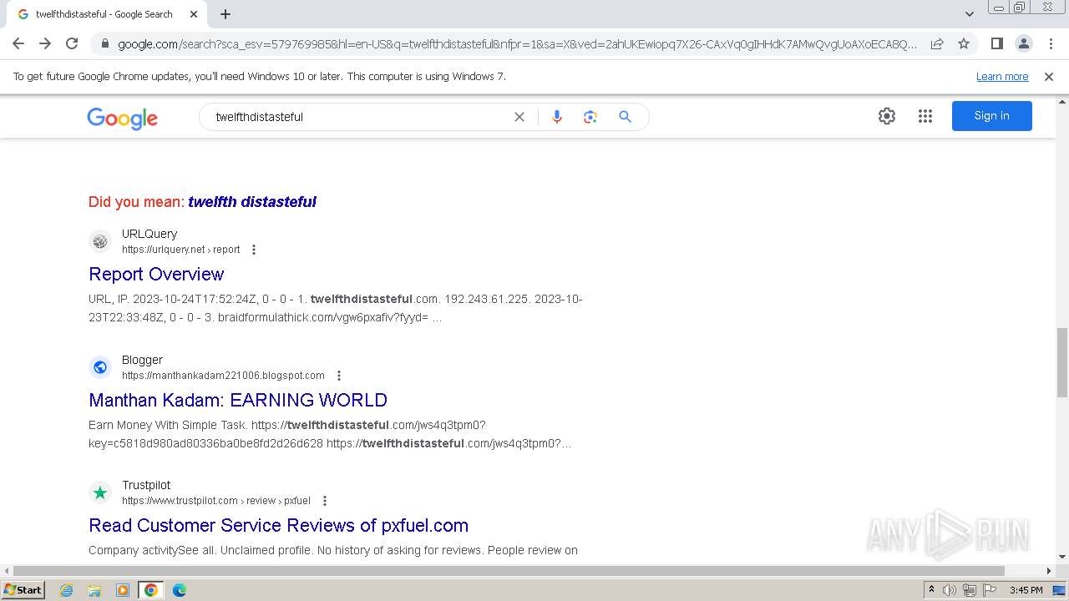Open File Explorer from taskbar
Image resolution: width=1069 pixels, height=601 pixels.
pyautogui.click(x=94, y=590)
